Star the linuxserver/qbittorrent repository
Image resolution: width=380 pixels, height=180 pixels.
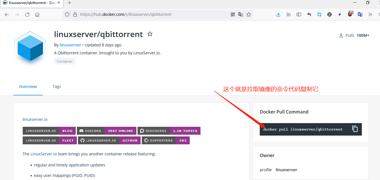pyautogui.click(x=150, y=34)
